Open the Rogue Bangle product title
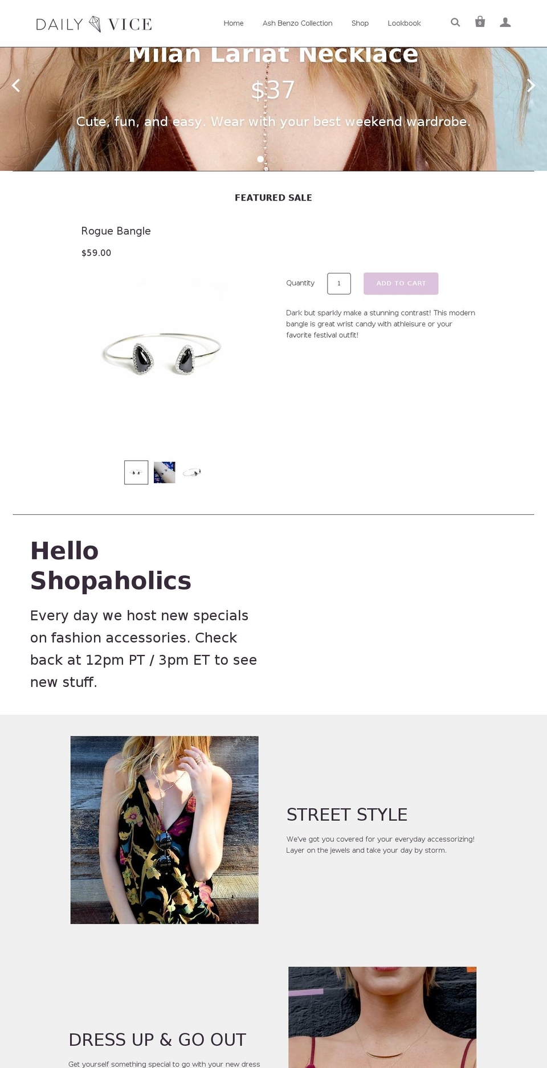547x1068 pixels. point(116,231)
